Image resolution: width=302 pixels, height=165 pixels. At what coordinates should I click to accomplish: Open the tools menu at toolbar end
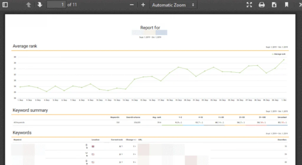(299, 5)
